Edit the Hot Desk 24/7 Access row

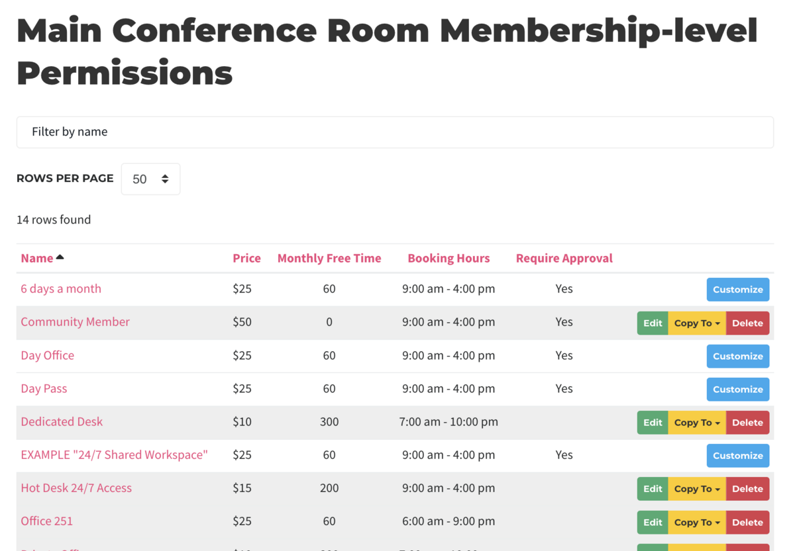click(653, 489)
